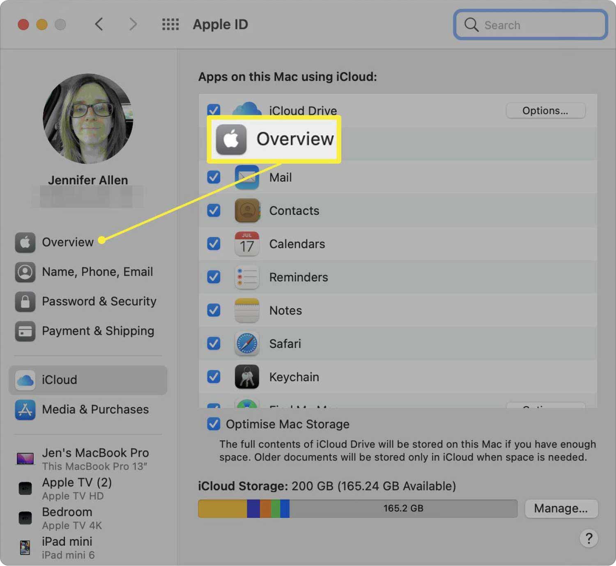Select Overview label in sidebar
Screen dimensions: 616x566
pos(68,242)
